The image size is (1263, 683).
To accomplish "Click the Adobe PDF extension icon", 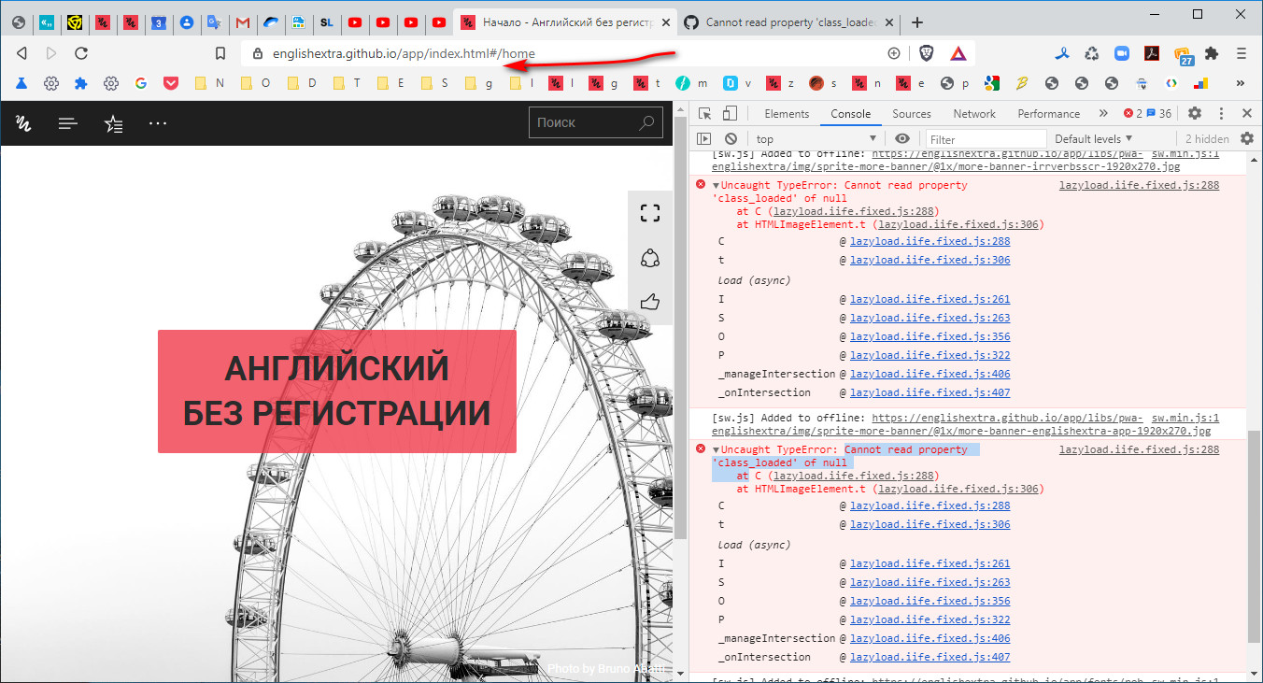I will (1153, 53).
